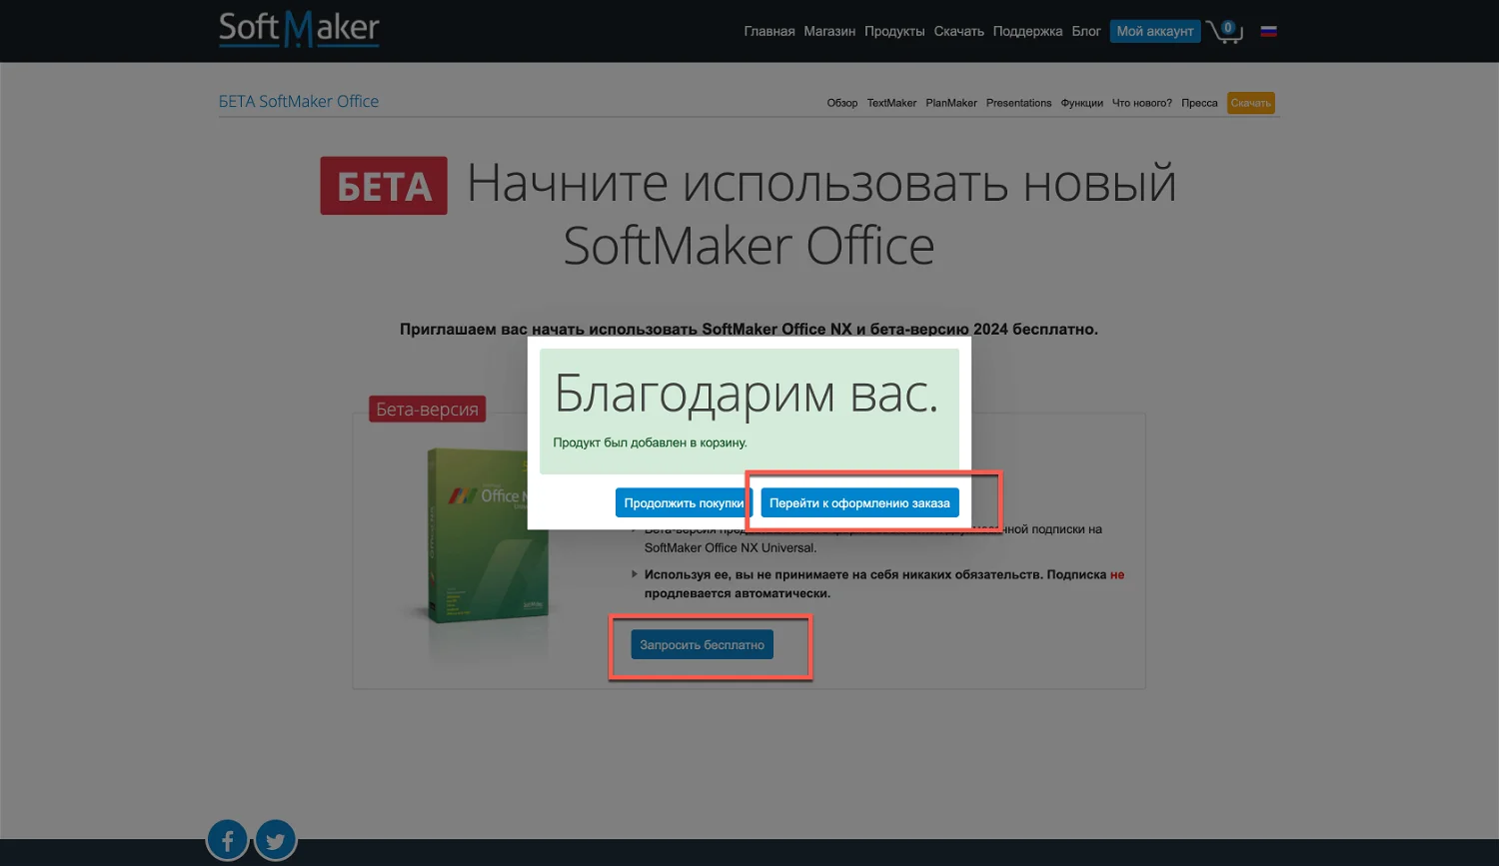The width and height of the screenshot is (1499, 866).
Task: Go to Продукты in the top navigation
Action: 894,31
